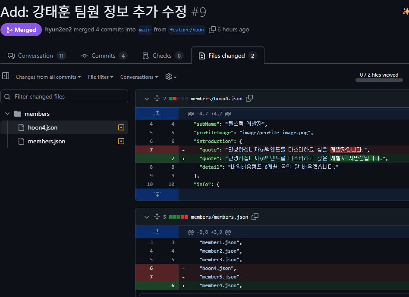Click the members/hoon4.json file header link
409x297 pixels.
[x=217, y=99]
